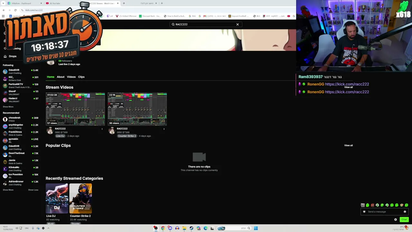Expand Recommended list with Show More
This screenshot has height=232, width=412.
point(8,190)
